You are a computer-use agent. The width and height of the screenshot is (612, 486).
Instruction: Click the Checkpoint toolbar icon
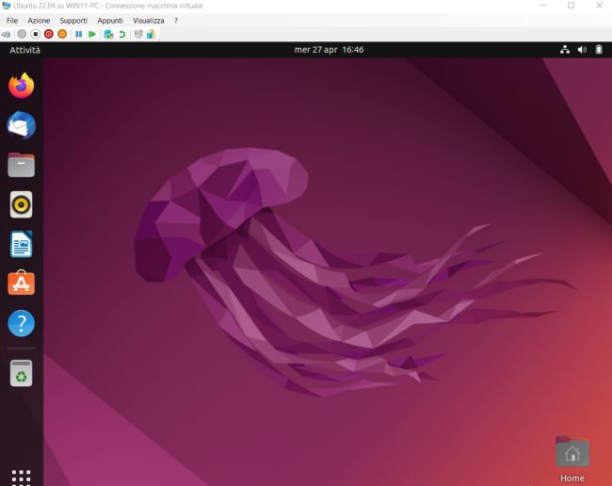pos(108,34)
